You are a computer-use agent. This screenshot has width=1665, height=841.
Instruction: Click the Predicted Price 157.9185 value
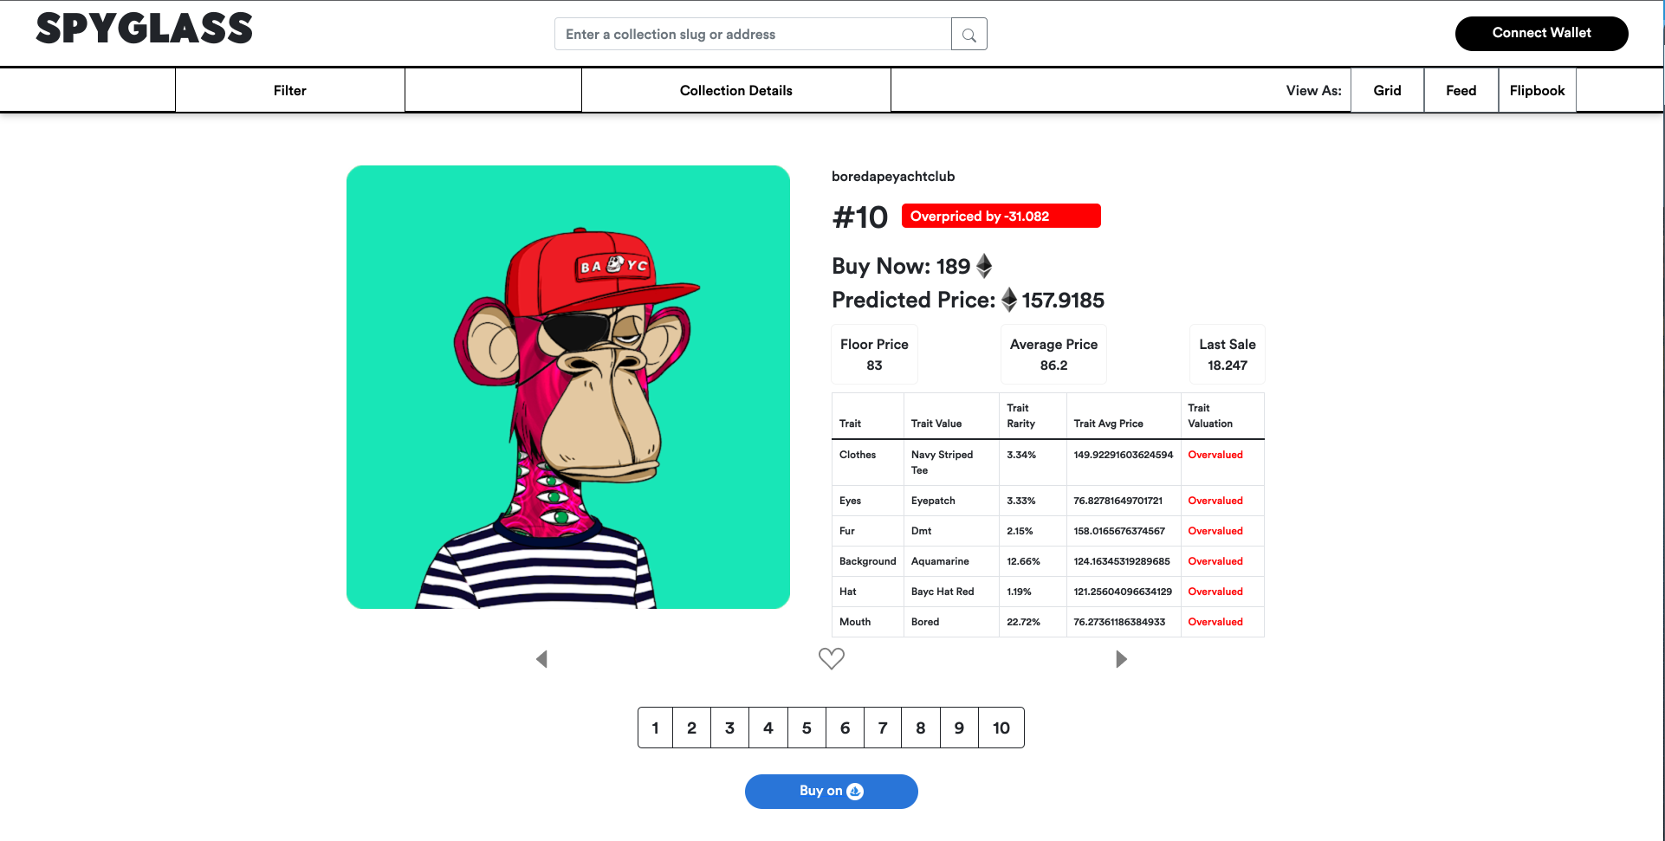coord(1063,301)
